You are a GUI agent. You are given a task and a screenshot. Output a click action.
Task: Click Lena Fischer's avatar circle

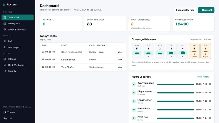(134, 101)
